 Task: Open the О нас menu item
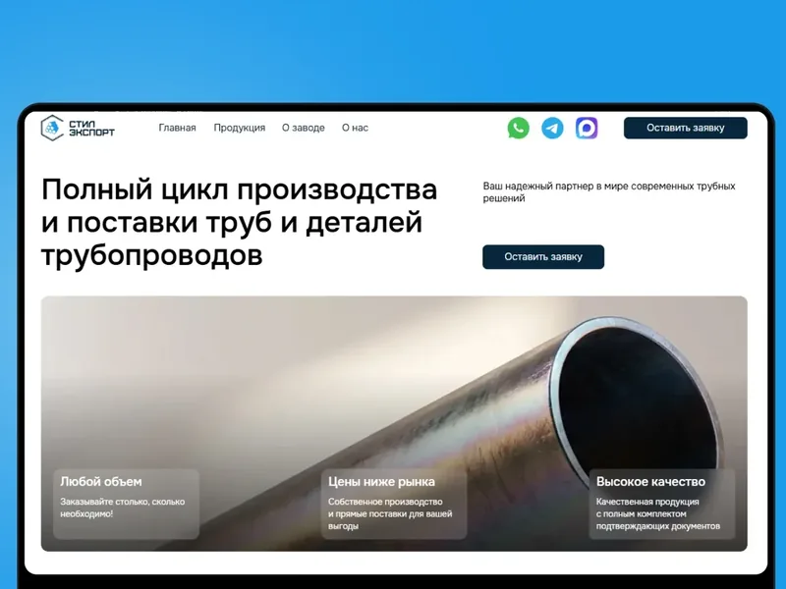[x=355, y=128]
